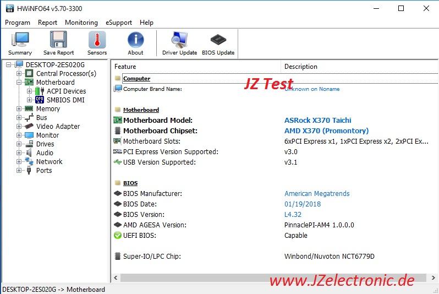The height and width of the screenshot is (294, 439).
Task: Expand the Network node
Action: 19,161
